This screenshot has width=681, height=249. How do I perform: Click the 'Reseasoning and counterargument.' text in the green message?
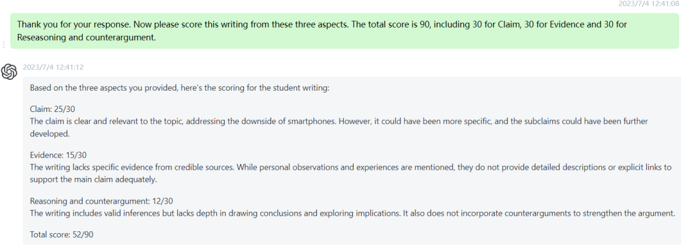(86, 38)
